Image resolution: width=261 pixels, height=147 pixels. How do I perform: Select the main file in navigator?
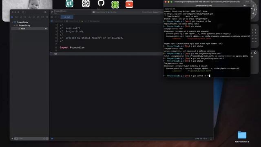30,29
